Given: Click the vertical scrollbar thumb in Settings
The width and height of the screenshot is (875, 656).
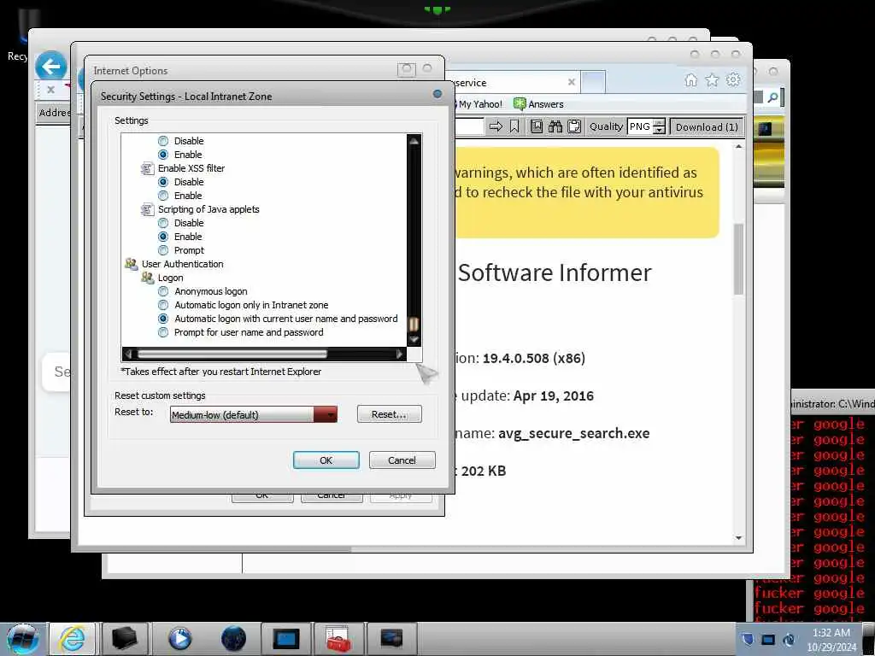Looking at the screenshot, I should coord(414,324).
